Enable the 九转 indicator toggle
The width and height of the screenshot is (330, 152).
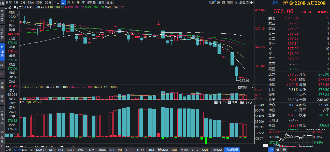[x=211, y=3]
